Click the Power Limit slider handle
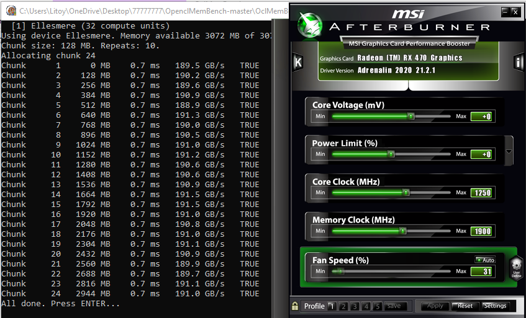This screenshot has width=526, height=318. pos(391,154)
